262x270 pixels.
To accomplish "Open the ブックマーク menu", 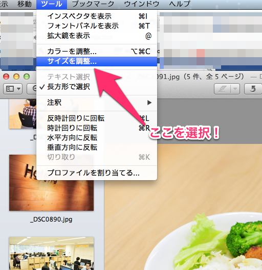I will pyautogui.click(x=93, y=4).
